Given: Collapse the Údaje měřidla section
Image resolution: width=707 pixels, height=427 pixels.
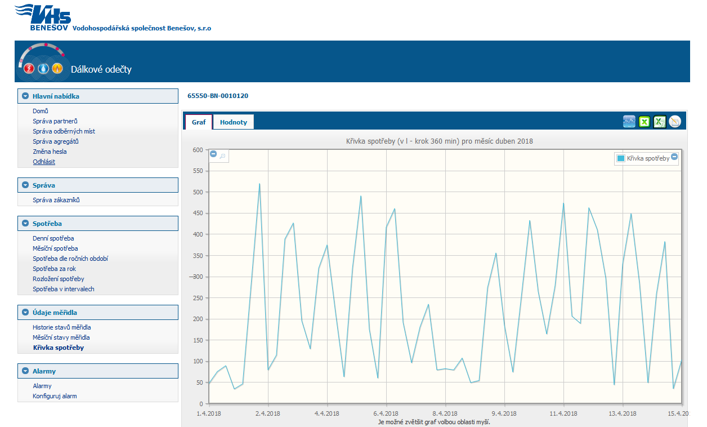Looking at the screenshot, I should [25, 313].
